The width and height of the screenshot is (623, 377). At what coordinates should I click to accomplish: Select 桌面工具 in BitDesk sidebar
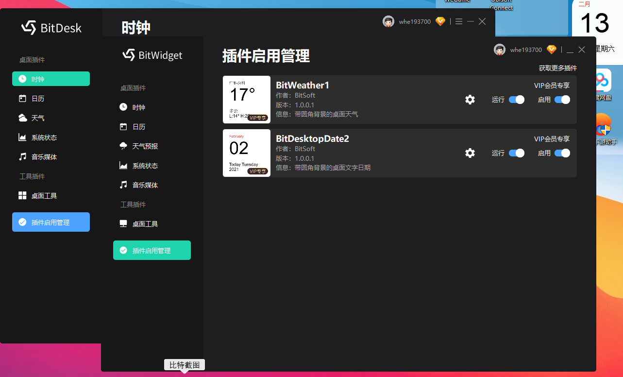(x=44, y=196)
